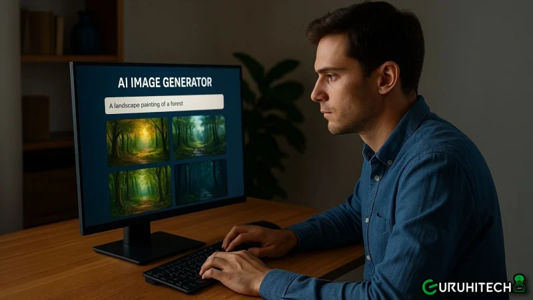This screenshot has width=533, height=300.
Task: Click the monitor's stand base
Action: tap(148, 247)
